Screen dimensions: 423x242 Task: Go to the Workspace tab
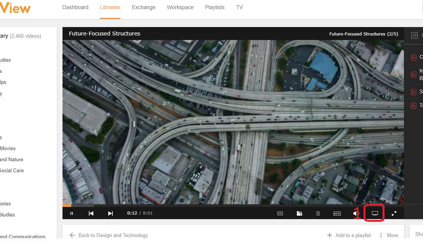180,8
